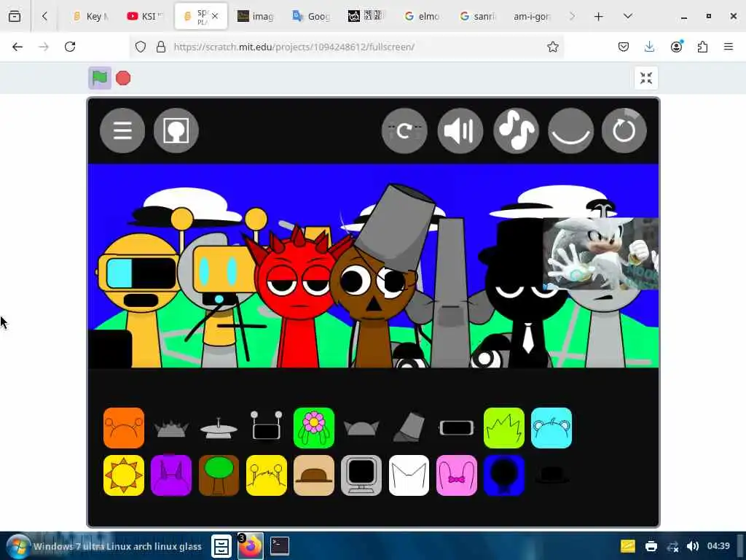Viewport: 746px width, 560px height.
Task: Select the grey spiky crown character icon
Action: click(171, 429)
